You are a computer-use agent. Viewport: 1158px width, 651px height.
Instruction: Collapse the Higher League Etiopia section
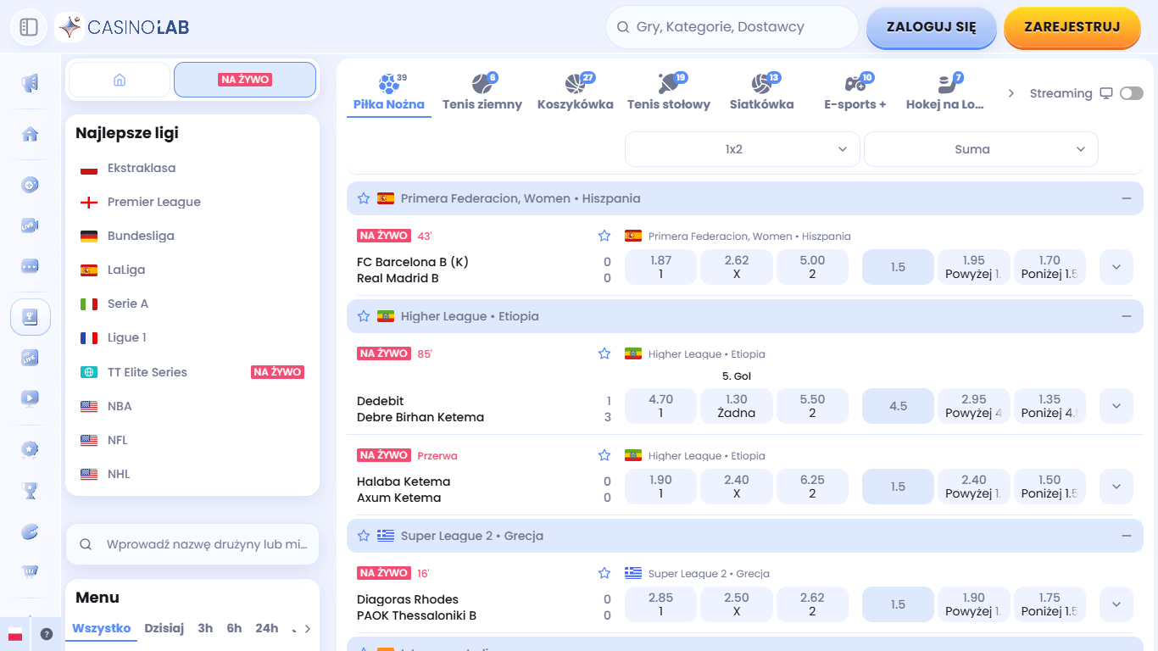pos(1127,316)
